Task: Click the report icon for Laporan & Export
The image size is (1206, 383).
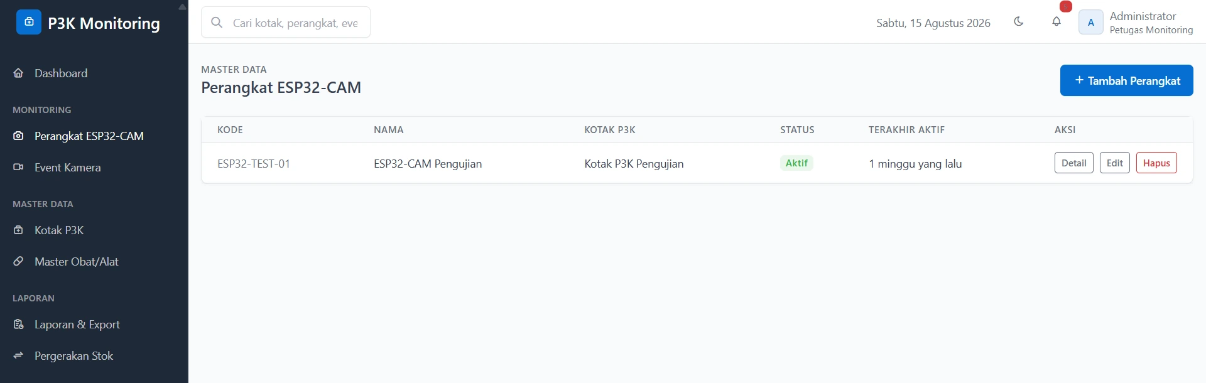Action: [x=19, y=324]
